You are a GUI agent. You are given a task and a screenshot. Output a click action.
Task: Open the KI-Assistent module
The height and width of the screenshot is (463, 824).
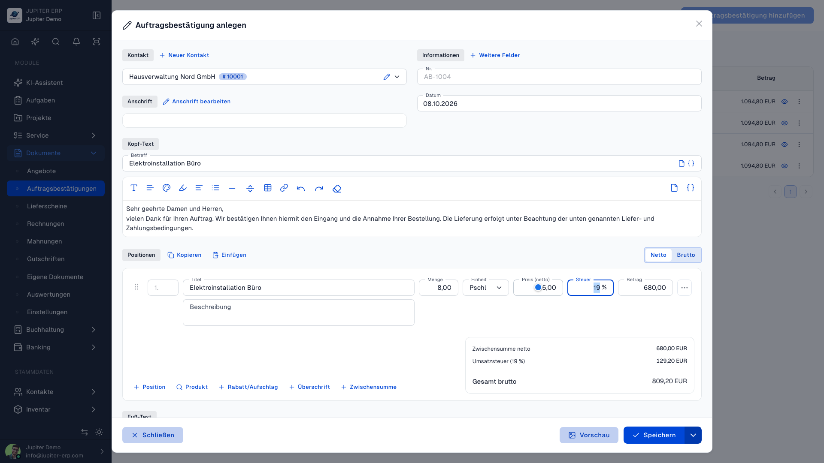tap(56, 83)
